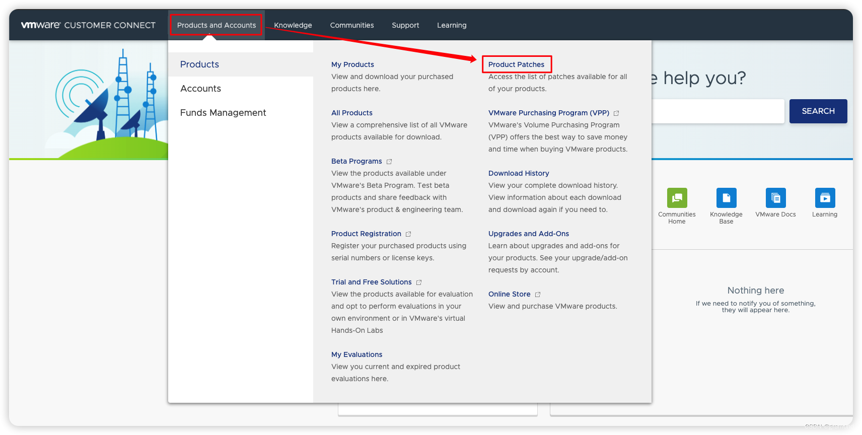Click into the search input field
The width and height of the screenshot is (862, 435).
(718, 111)
